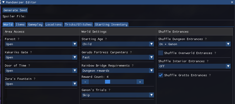
Task: Select the Tricks/Glitches tab
Action: click(x=78, y=24)
